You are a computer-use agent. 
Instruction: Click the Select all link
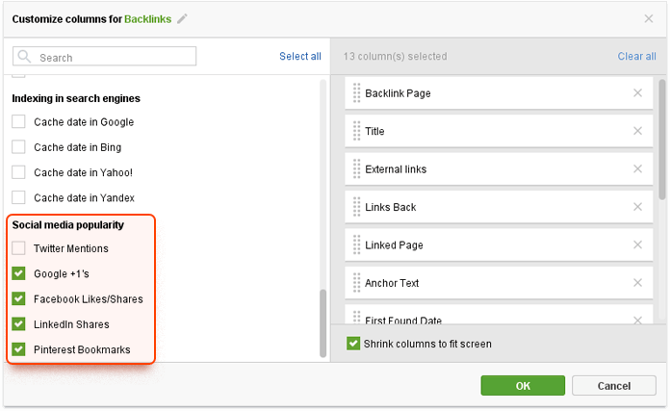pyautogui.click(x=300, y=57)
